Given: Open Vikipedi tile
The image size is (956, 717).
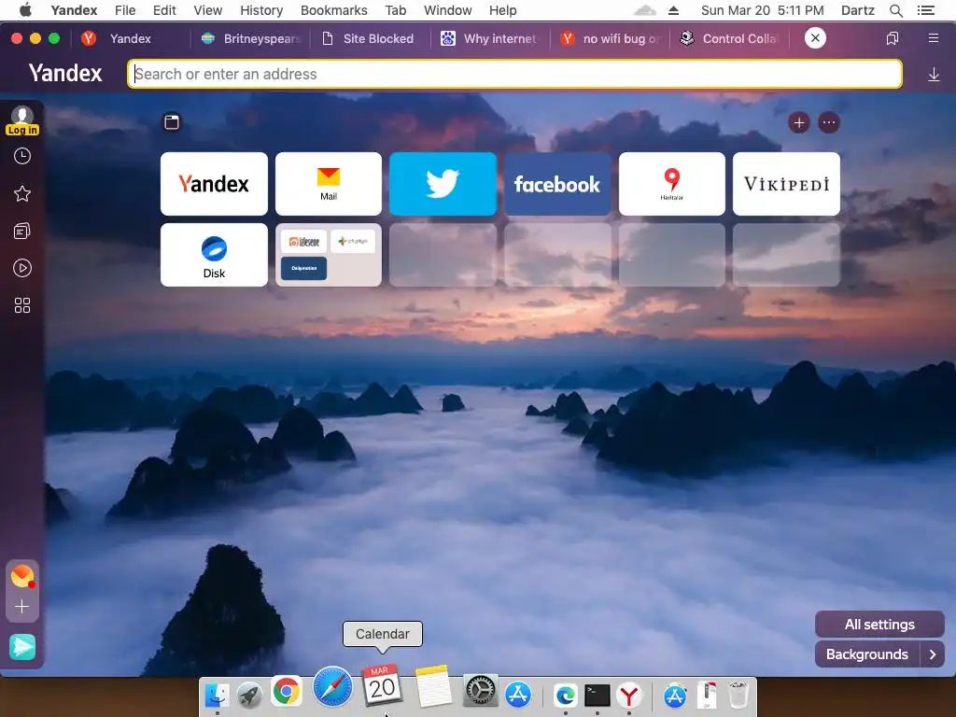Looking at the screenshot, I should coord(786,184).
